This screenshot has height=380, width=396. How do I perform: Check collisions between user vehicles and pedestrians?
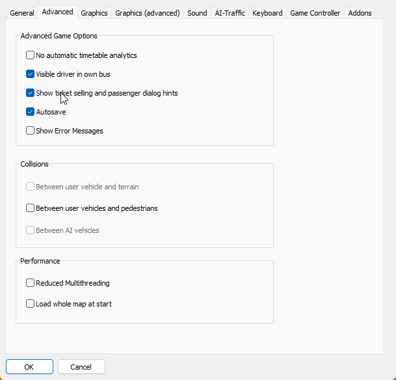point(30,208)
